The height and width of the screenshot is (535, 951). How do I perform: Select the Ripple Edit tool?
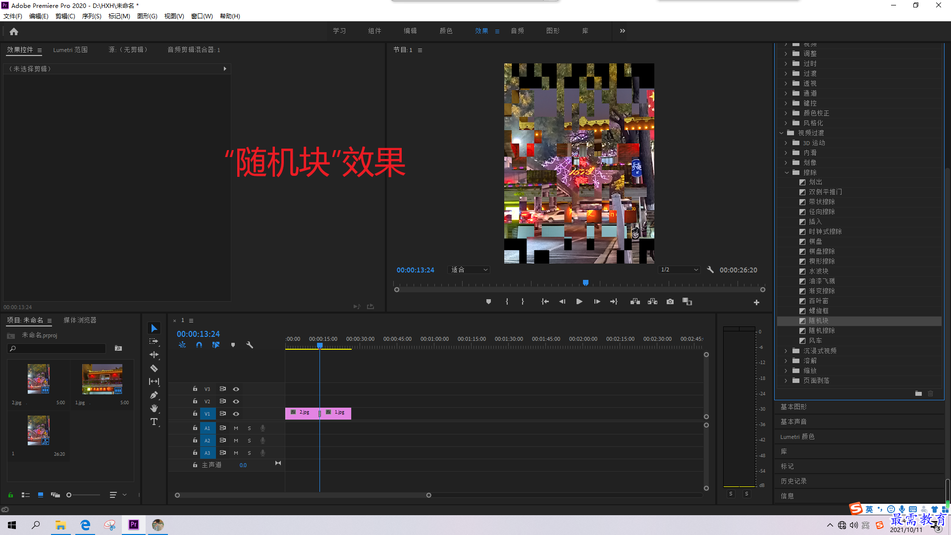(x=154, y=355)
